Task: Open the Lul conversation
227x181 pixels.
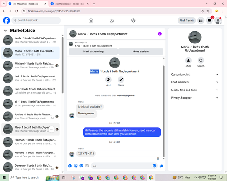Action: click(x=31, y=91)
